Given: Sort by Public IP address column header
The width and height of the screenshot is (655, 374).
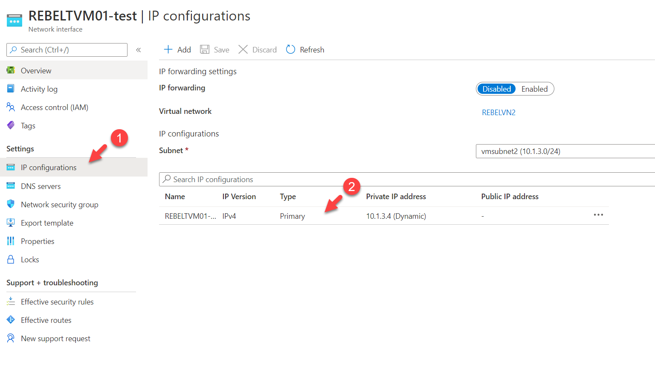Looking at the screenshot, I should tap(510, 196).
